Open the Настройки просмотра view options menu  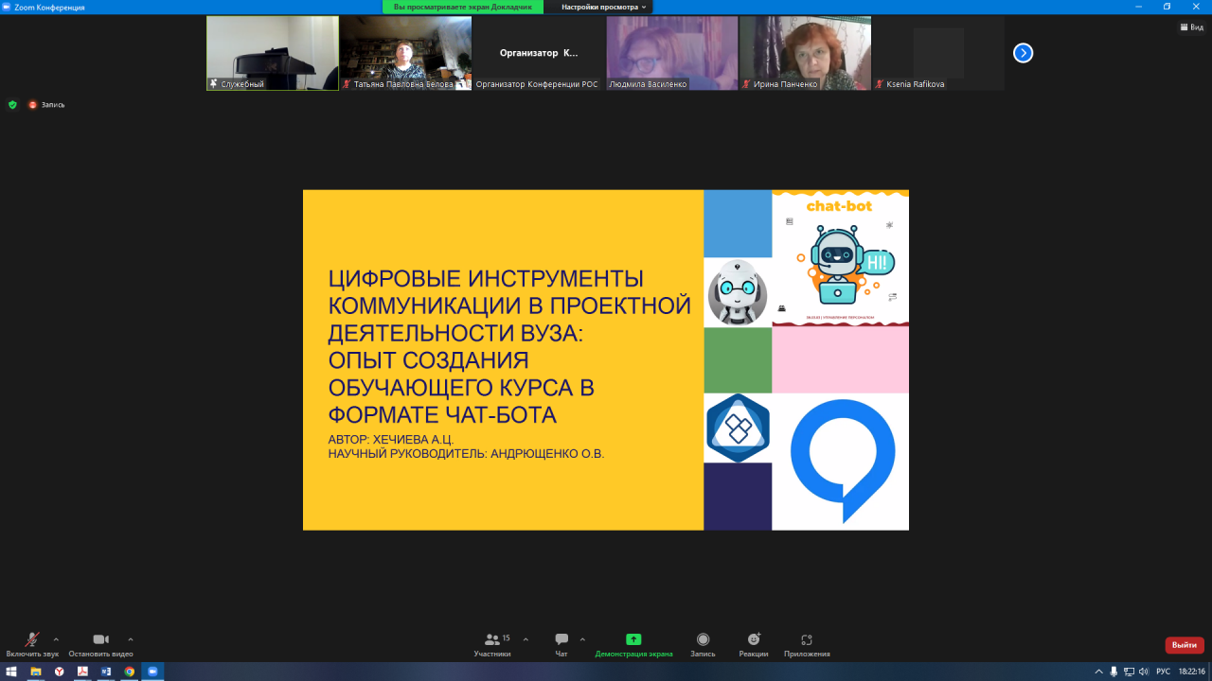tap(603, 7)
